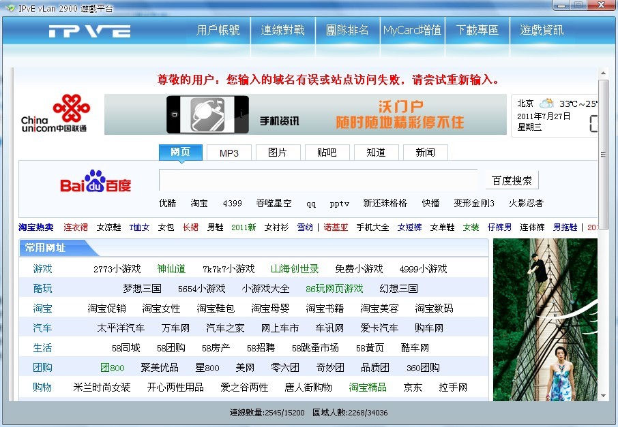Open the 360团购 link
618x427 pixels.
(x=423, y=368)
